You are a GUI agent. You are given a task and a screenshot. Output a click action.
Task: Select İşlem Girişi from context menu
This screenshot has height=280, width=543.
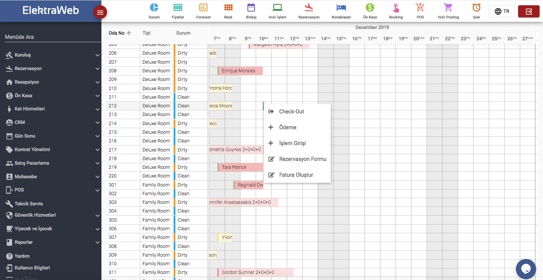coord(297,143)
